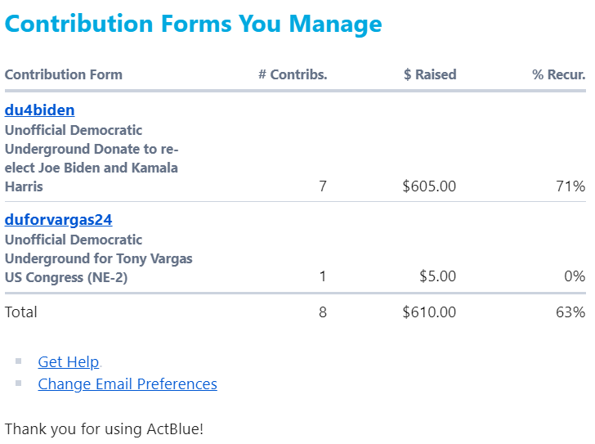Select the $610.00 total raised amount
This screenshot has width=595, height=444.
[x=429, y=312]
